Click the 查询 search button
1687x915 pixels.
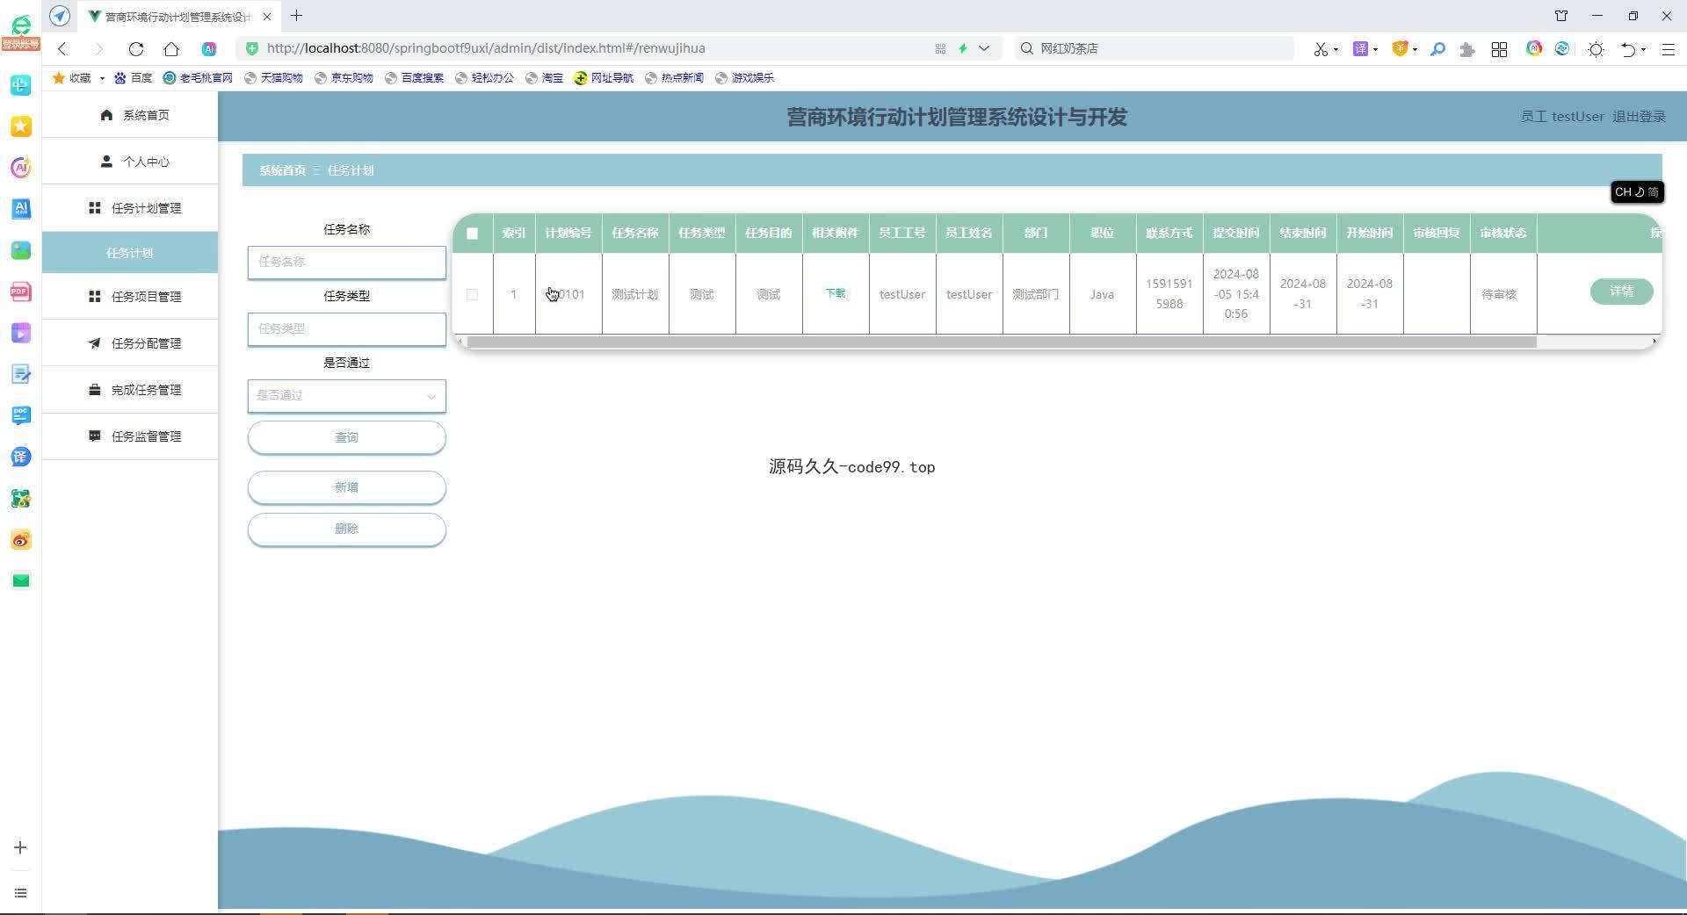pos(347,437)
